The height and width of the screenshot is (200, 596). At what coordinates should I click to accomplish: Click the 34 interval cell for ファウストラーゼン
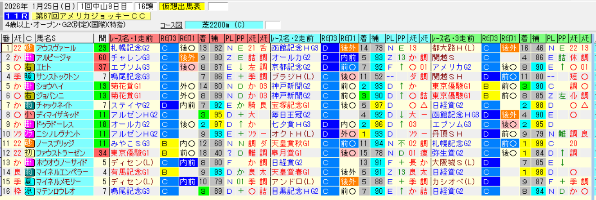(x=101, y=153)
